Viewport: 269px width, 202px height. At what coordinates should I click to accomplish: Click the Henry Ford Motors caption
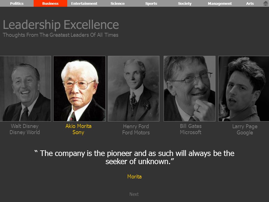point(136,129)
